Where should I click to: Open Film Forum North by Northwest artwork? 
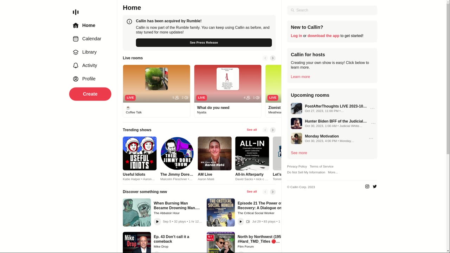click(x=221, y=242)
